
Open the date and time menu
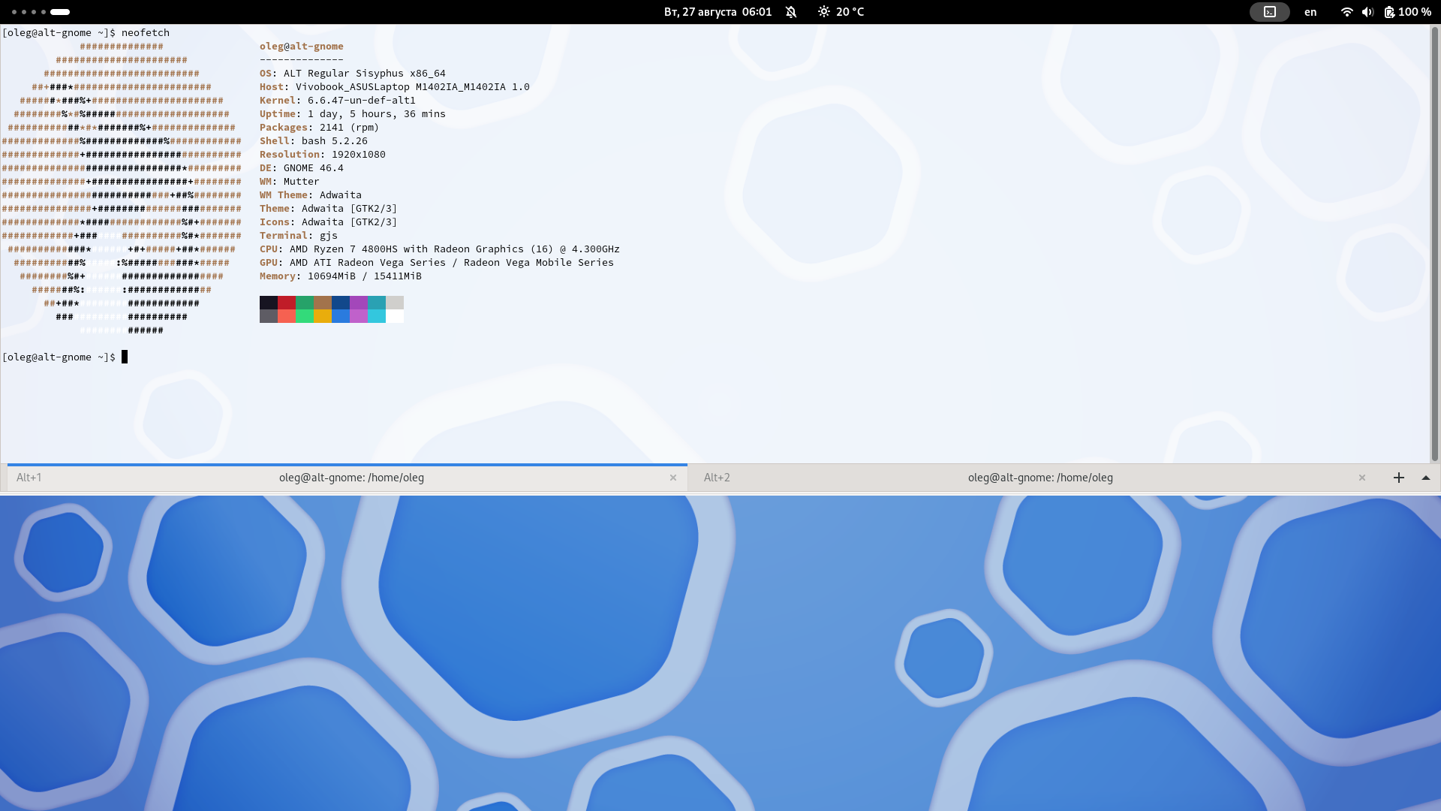pos(717,12)
